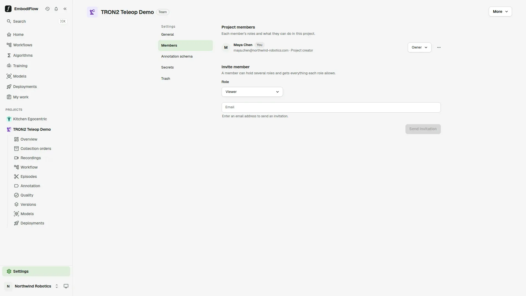This screenshot has height=296, width=526.
Task: Open the General settings tab
Action: 185,35
